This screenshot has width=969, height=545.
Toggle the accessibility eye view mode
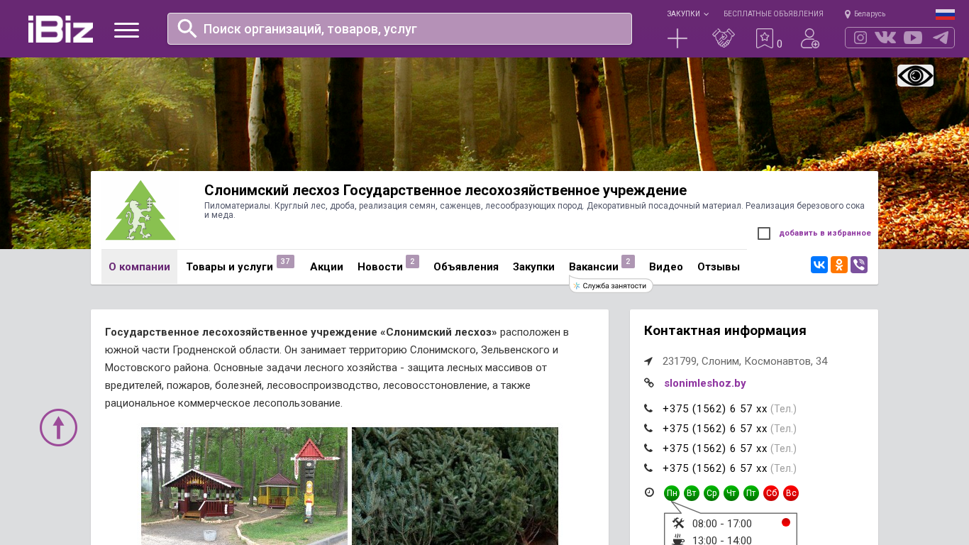pyautogui.click(x=914, y=75)
